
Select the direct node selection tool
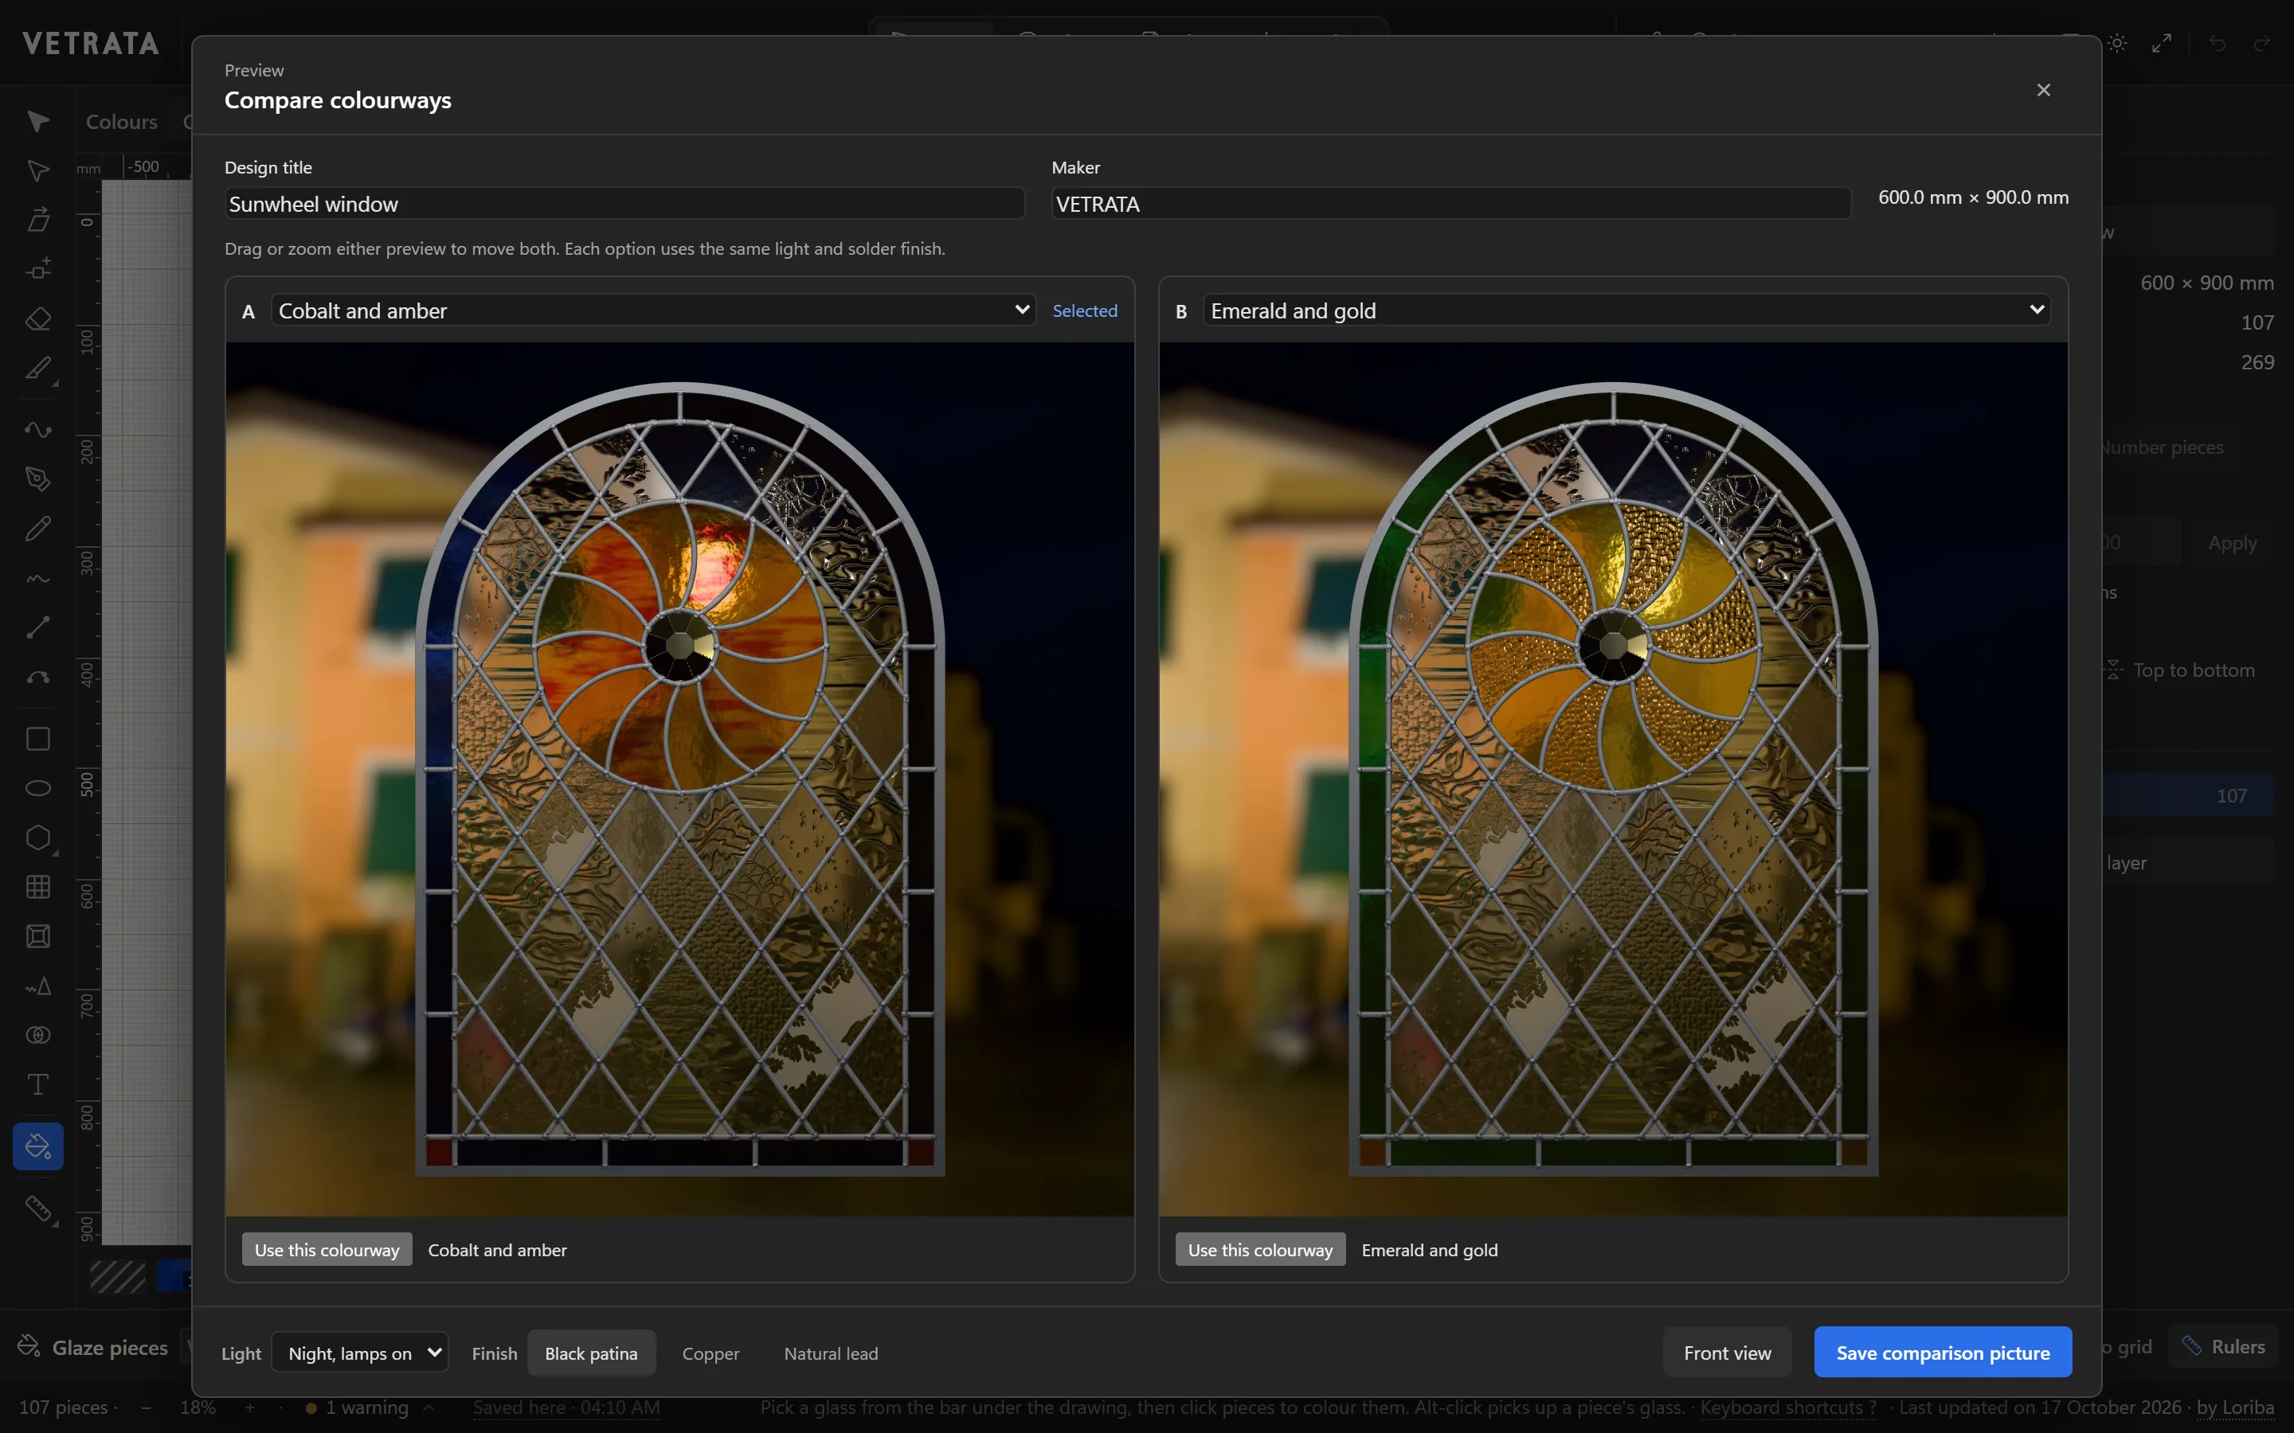(x=38, y=170)
